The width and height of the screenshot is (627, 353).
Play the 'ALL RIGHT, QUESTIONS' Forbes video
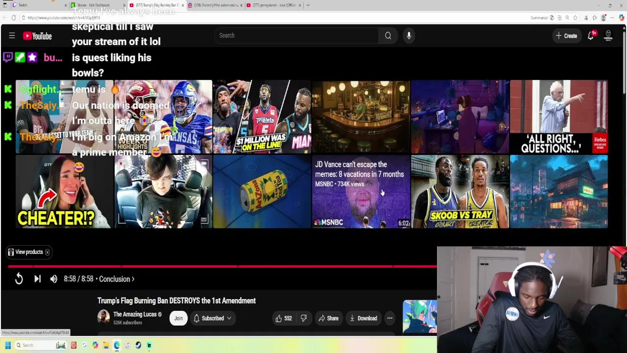[559, 117]
